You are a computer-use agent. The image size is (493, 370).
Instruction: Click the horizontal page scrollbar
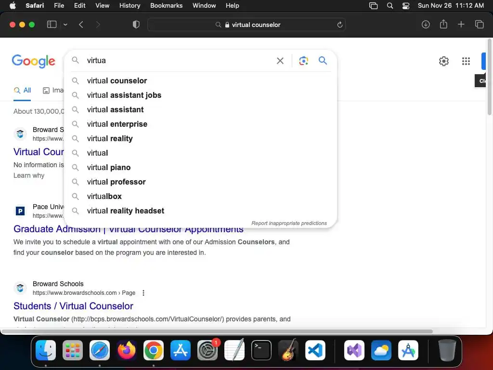pos(217,331)
